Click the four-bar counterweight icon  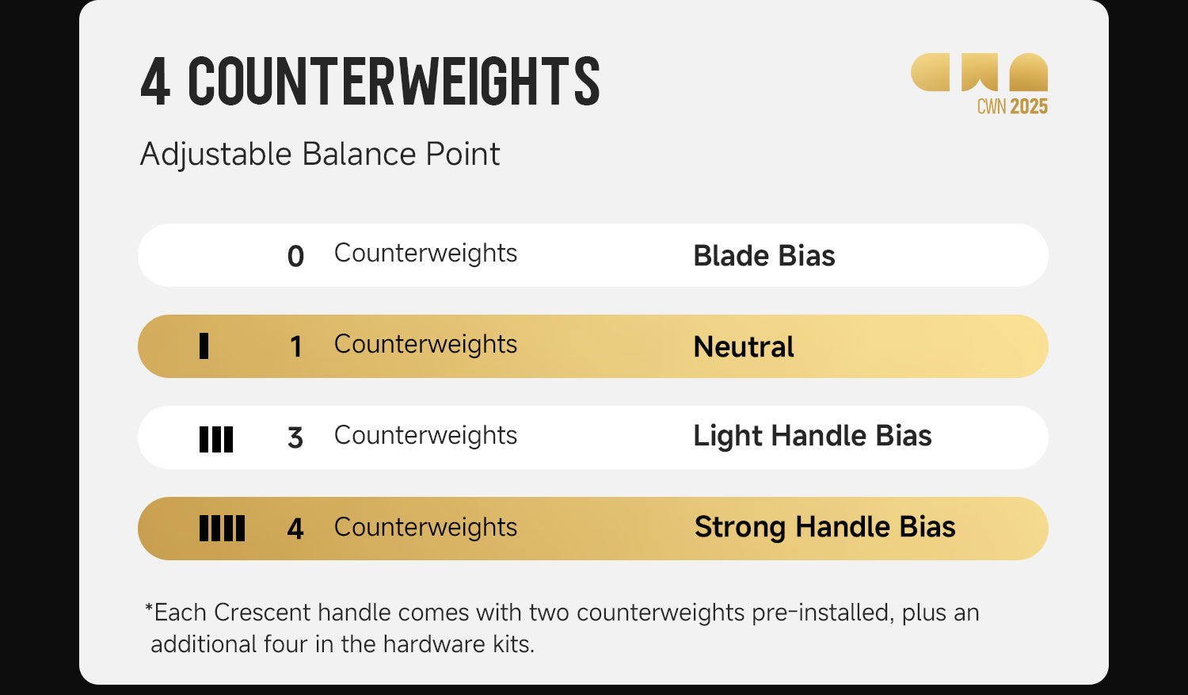click(222, 529)
